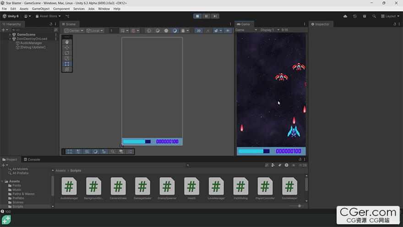The height and width of the screenshot is (227, 403).
Task: Pause the running game
Action: coord(206,16)
